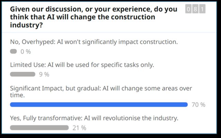This screenshot has height=138, width=221.
Task: Click the gray 9 % result bar
Action: [x=22, y=74]
